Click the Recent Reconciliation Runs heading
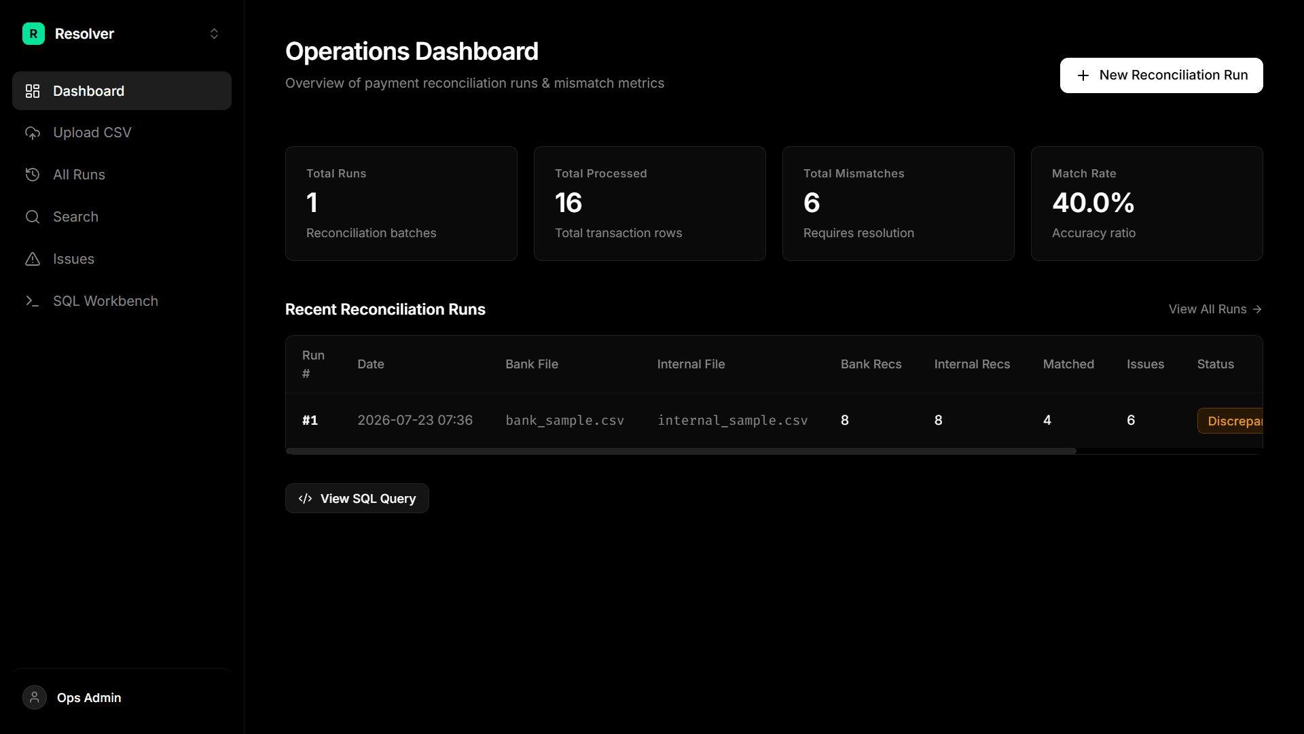 click(385, 309)
